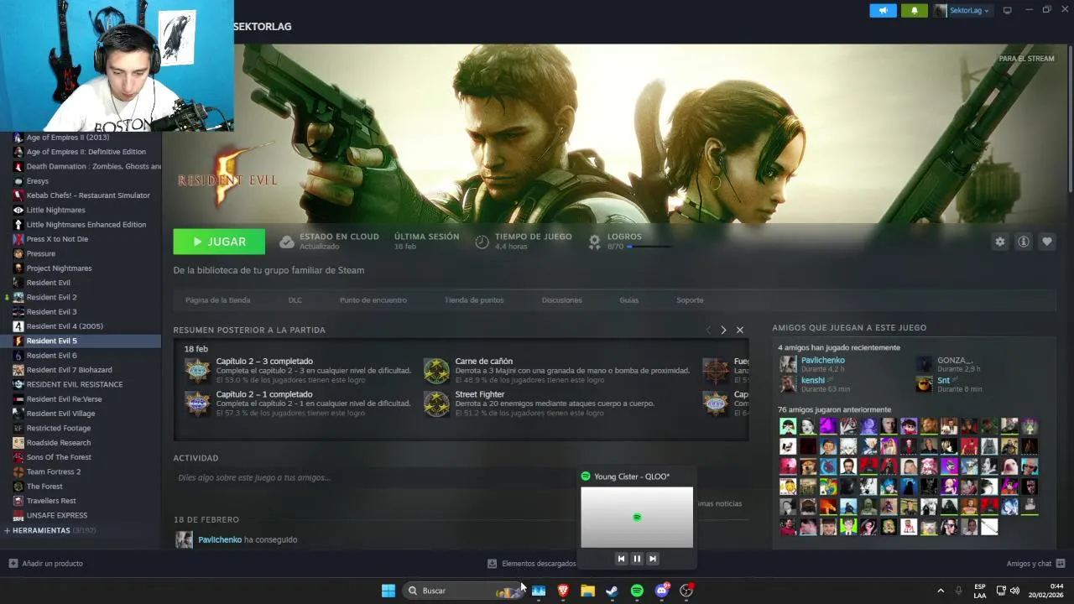
Task: Open Snt friend entry
Action: click(x=943, y=380)
